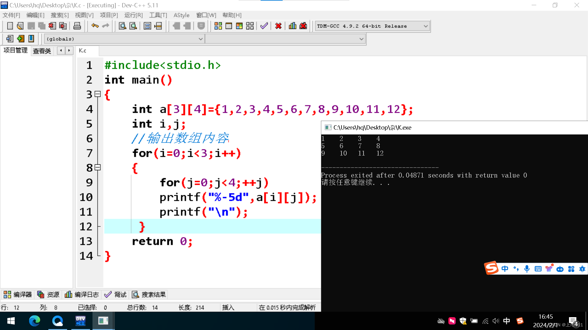
Task: Click the Compile & Run icon
Action: (x=239, y=26)
